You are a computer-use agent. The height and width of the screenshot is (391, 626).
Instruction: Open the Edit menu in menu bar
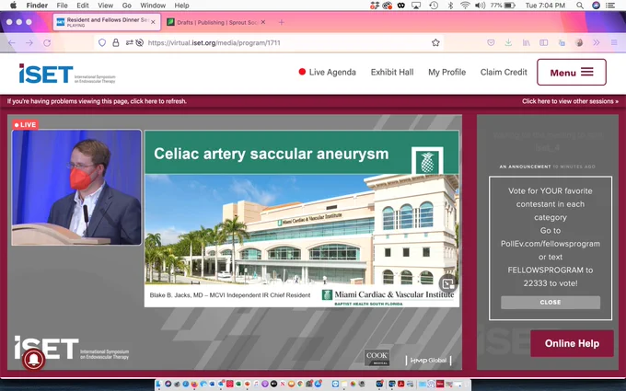pos(83,6)
